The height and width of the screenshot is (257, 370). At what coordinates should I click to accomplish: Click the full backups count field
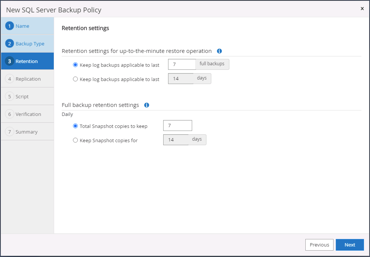[182, 64]
